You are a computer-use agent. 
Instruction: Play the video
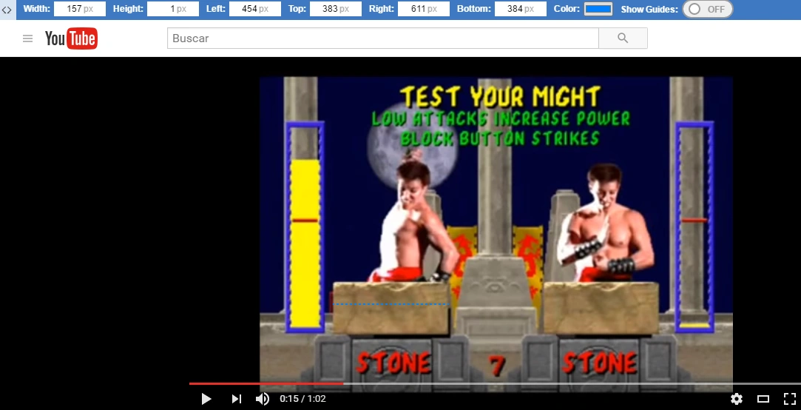pyautogui.click(x=206, y=399)
